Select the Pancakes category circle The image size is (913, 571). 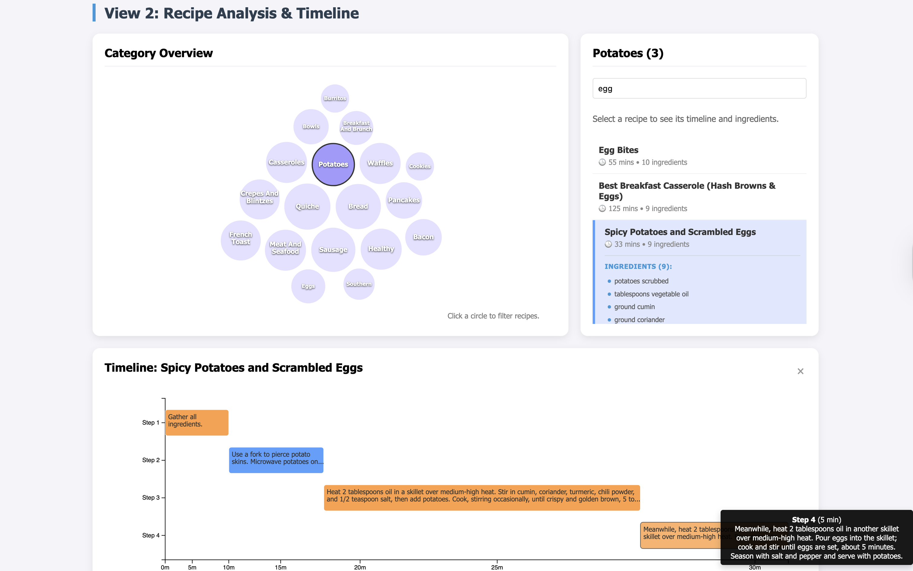pos(404,200)
